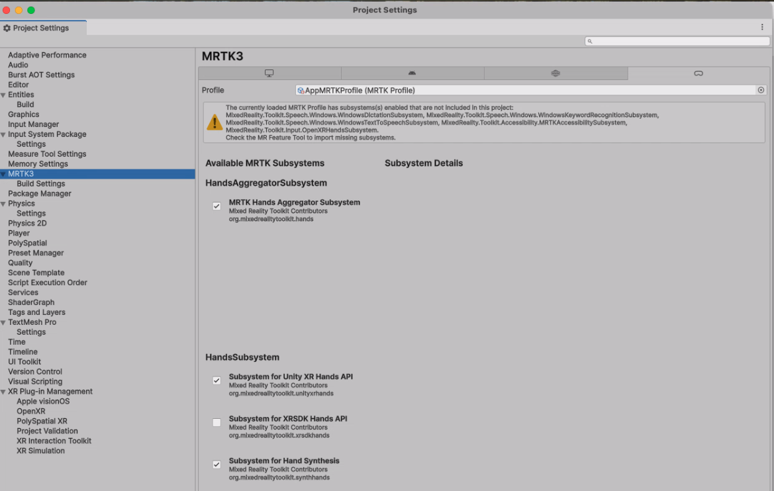The height and width of the screenshot is (491, 774).
Task: Open Graphics settings
Action: [23, 114]
